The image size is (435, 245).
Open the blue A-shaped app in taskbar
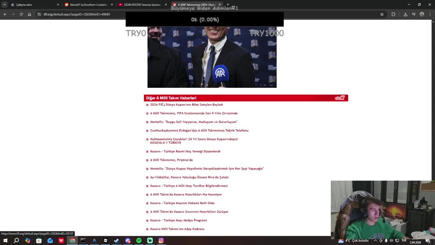[x=94, y=241]
